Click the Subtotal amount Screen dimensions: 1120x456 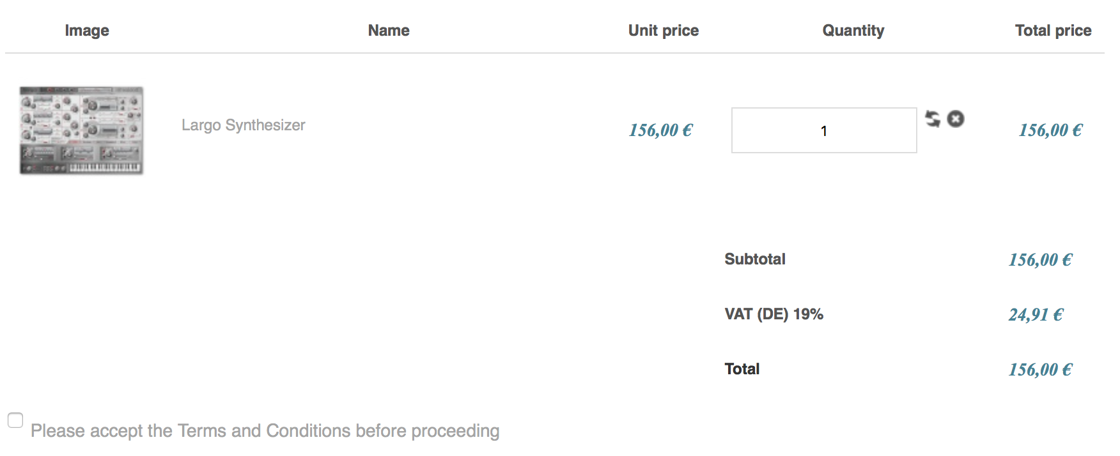click(x=1040, y=260)
